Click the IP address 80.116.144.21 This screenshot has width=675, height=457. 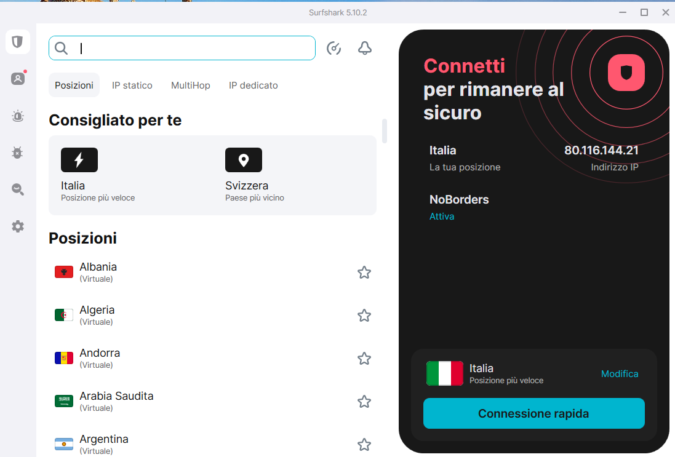click(x=601, y=150)
